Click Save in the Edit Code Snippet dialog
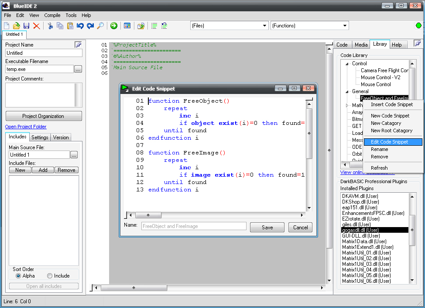 pyautogui.click(x=267, y=227)
